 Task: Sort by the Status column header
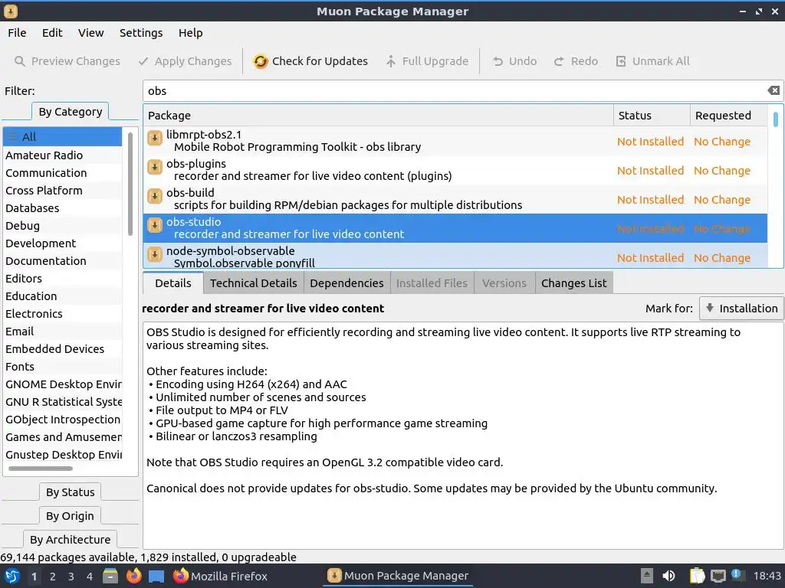[x=652, y=116]
